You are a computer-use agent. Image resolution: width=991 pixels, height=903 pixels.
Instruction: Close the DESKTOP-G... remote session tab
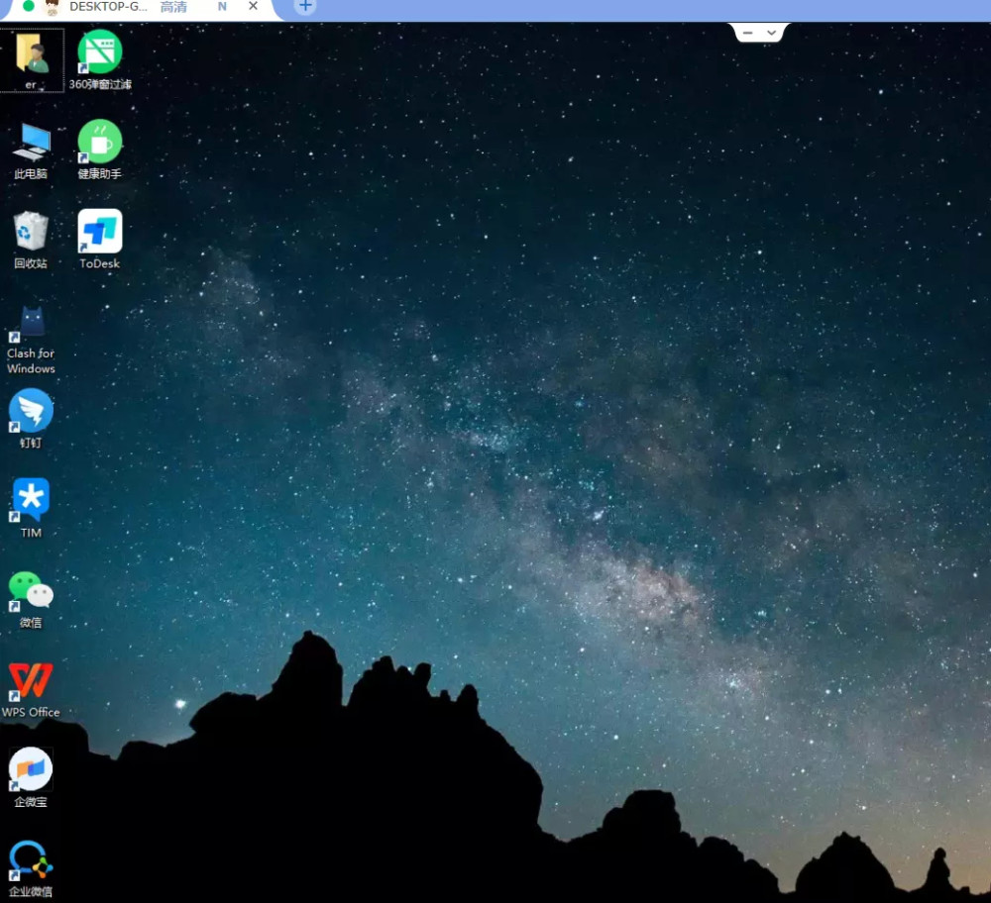(x=254, y=6)
